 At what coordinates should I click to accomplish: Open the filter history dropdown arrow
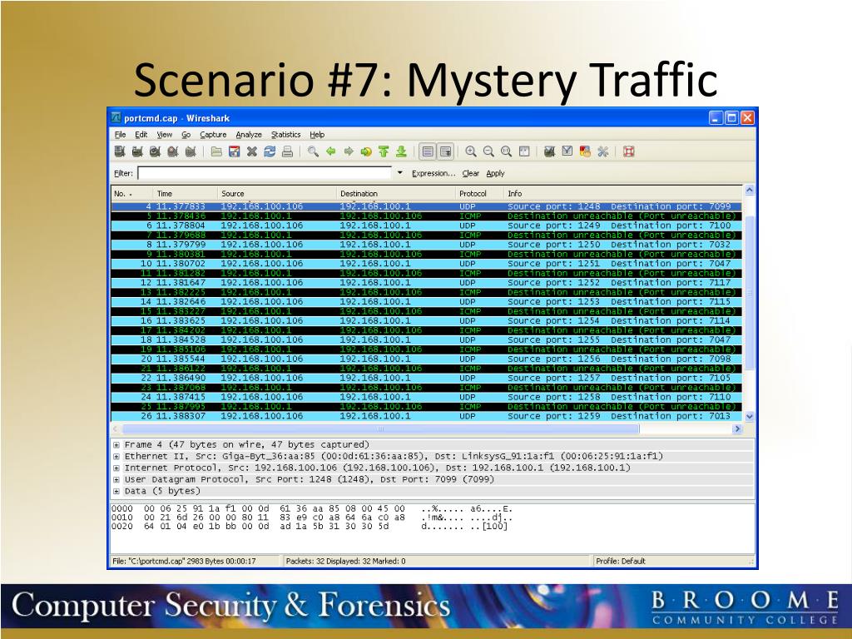point(400,173)
